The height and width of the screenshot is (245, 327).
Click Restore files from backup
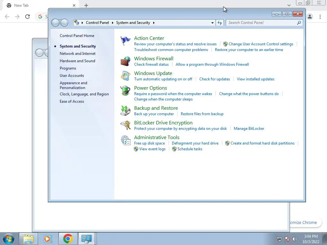202,114
